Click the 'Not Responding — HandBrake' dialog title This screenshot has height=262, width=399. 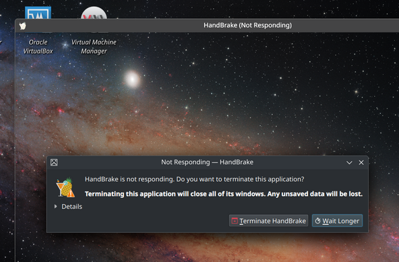click(207, 162)
